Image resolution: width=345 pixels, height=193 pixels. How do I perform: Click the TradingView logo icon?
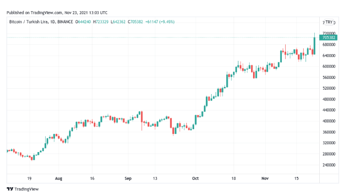(10, 189)
